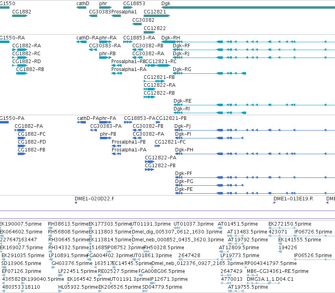Viewport: 335px width, 293px height.
Task: Click protein Dgk-PJ label
Action: (182, 126)
